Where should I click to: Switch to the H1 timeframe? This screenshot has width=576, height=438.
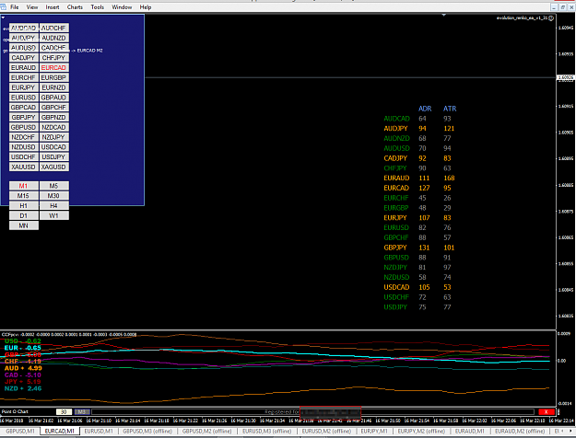click(24, 206)
